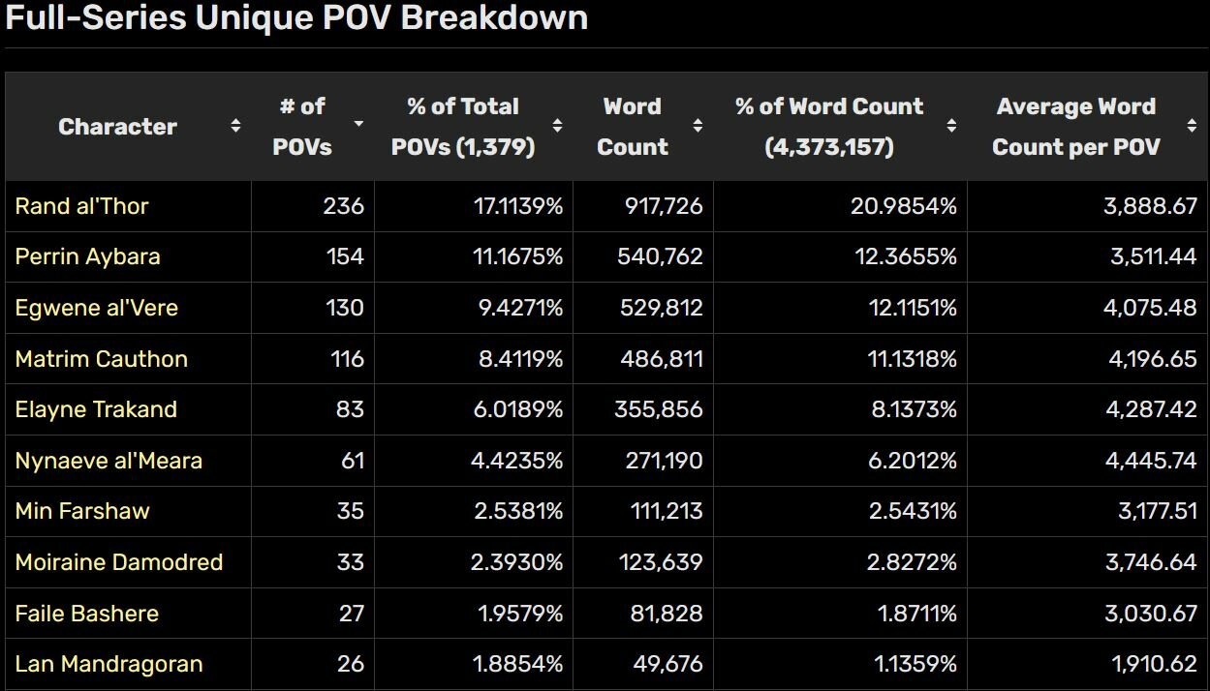Follow the Egwene al'Vere link
1210x691 pixels.
tap(96, 308)
